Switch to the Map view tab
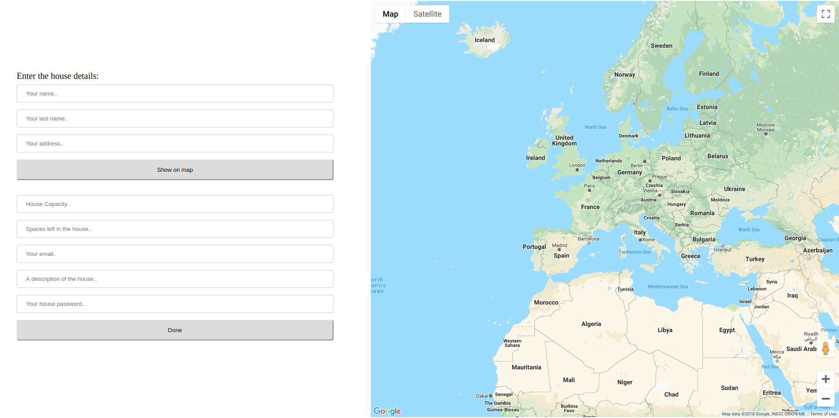Image resolution: width=839 pixels, height=418 pixels. [390, 14]
